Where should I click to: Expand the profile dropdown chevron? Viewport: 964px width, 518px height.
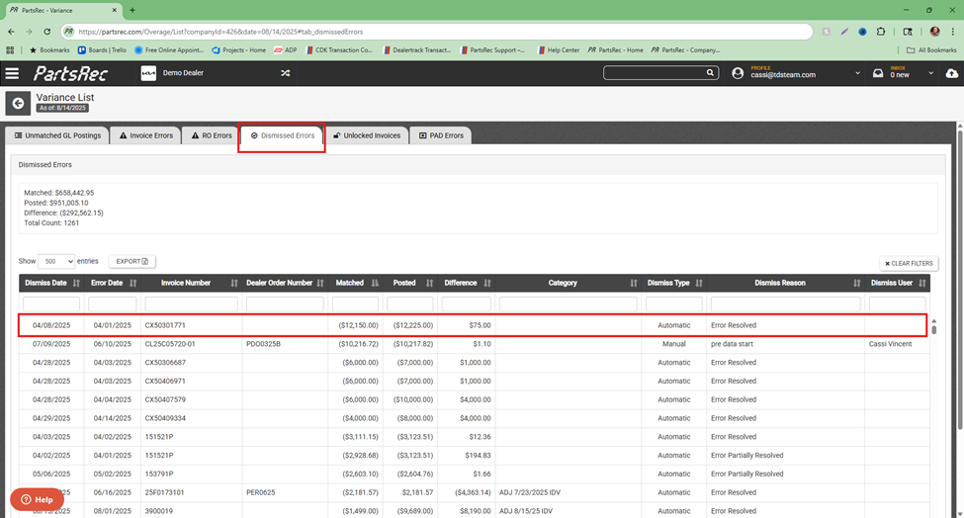[x=857, y=73]
